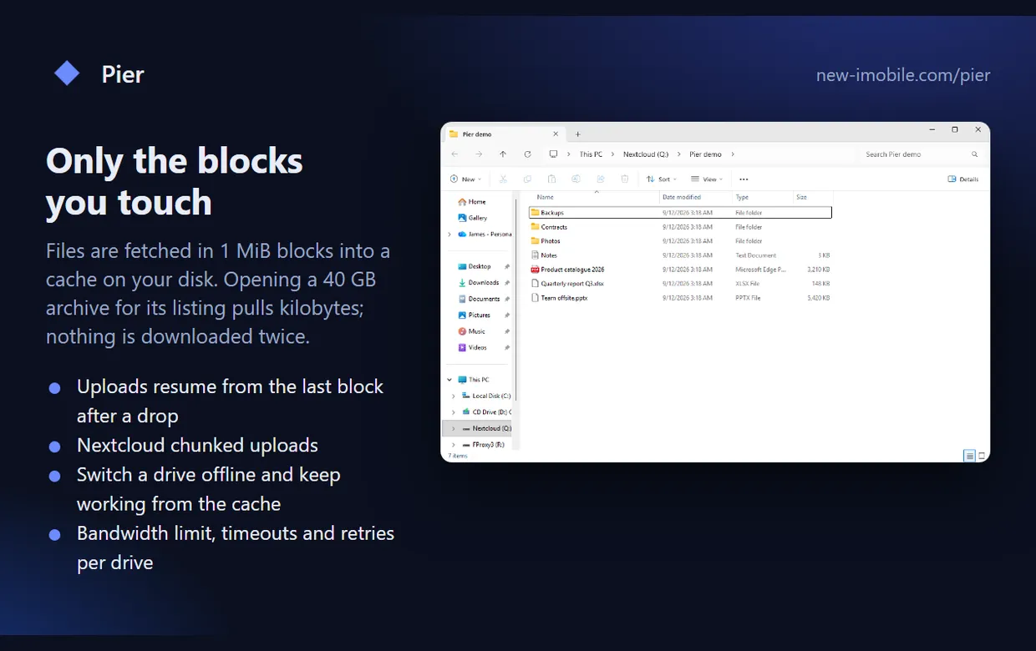Viewport: 1036px width, 651px height.
Task: Collapse the This PC tree section
Action: point(450,380)
